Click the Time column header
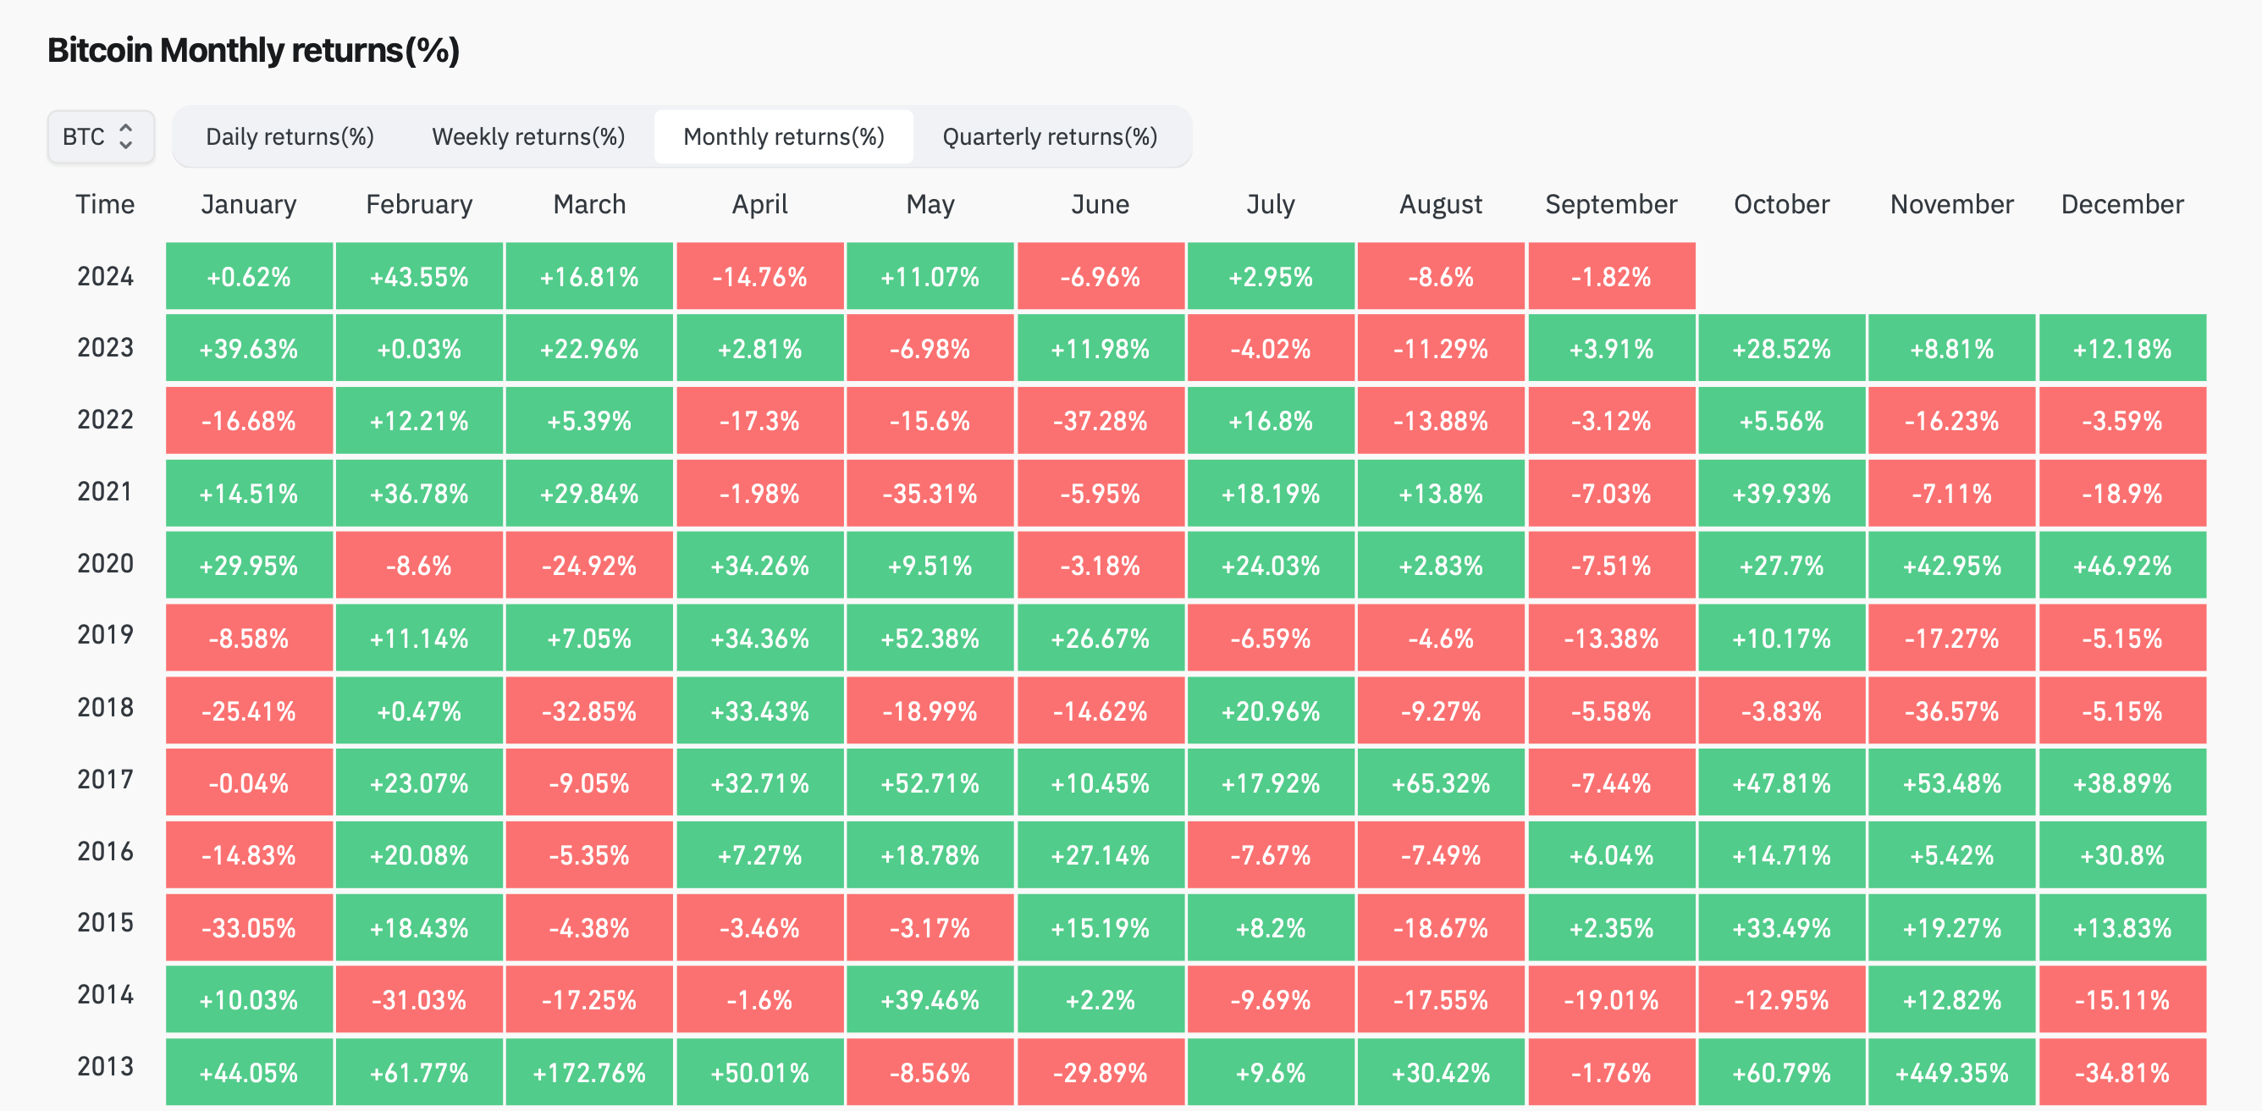 (x=105, y=205)
